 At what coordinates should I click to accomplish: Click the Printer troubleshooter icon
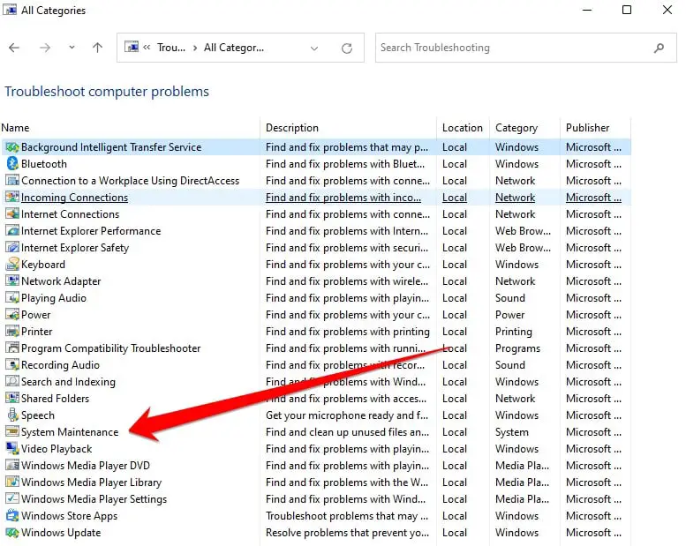click(12, 332)
